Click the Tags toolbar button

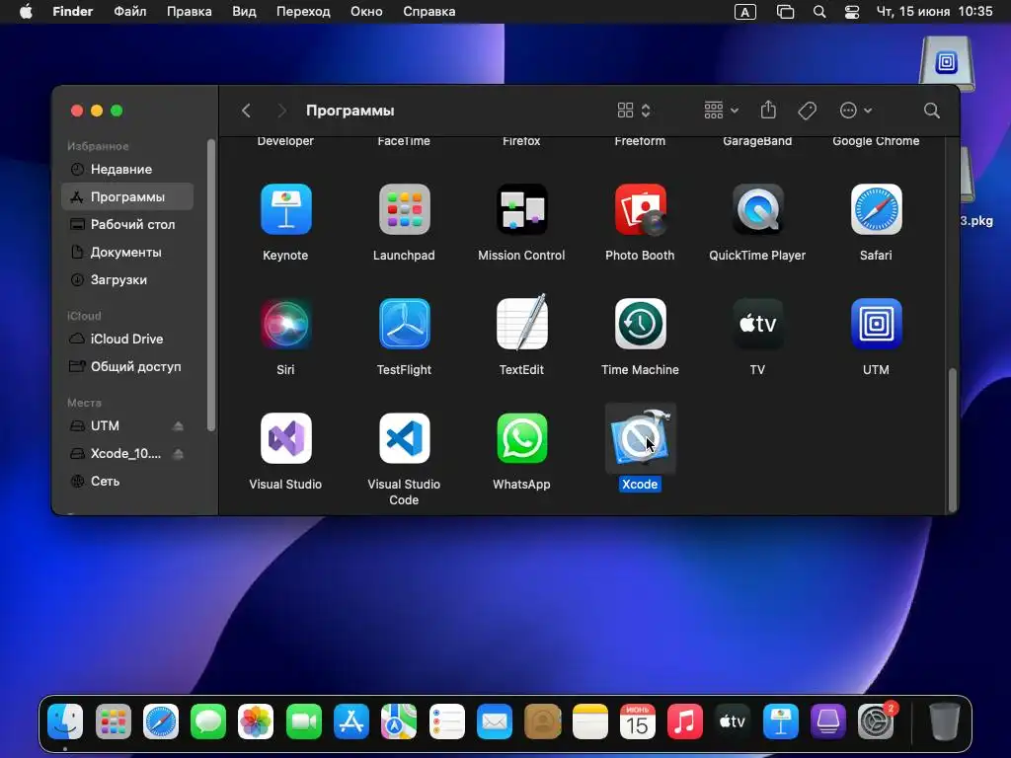coord(807,111)
